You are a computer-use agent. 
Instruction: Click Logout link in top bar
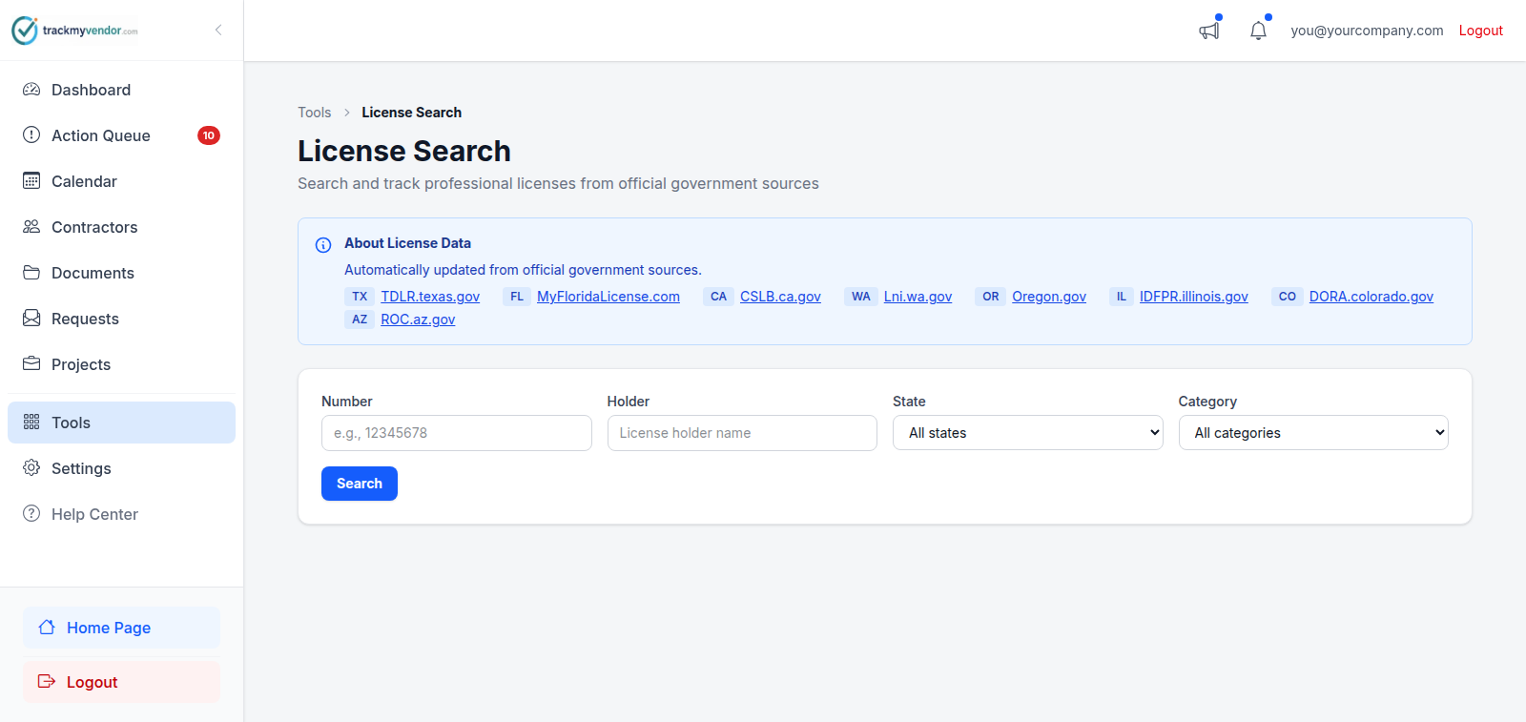point(1480,31)
